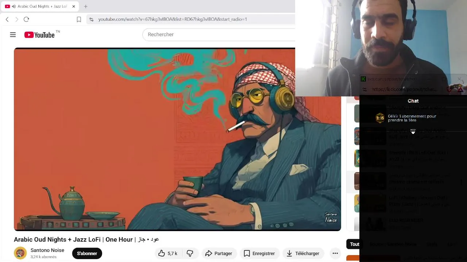The height and width of the screenshot is (262, 467).
Task: Open site info icon beside the YouTube URL
Action: 91,19
